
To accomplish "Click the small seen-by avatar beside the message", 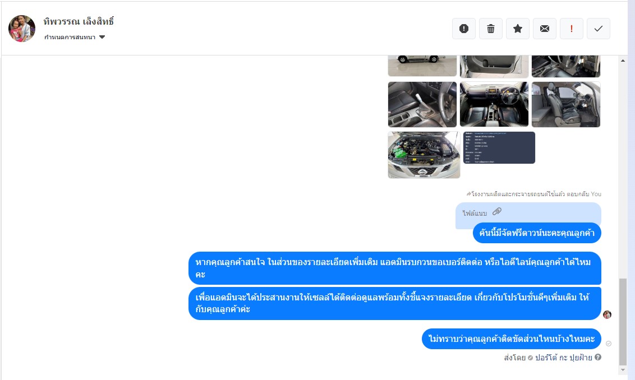I will click(607, 314).
